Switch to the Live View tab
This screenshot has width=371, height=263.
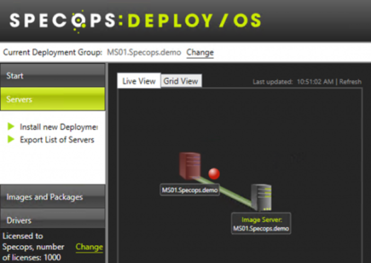point(139,81)
